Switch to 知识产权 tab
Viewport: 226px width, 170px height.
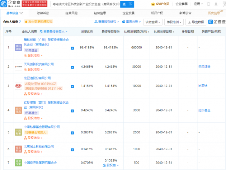coord(157,13)
